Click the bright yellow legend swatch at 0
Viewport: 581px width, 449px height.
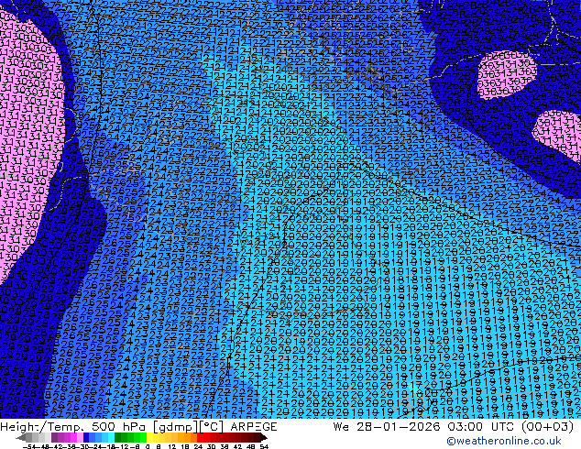click(150, 438)
